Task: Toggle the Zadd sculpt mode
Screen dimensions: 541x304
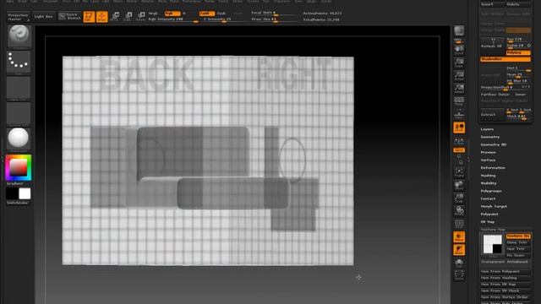Action: pyautogui.click(x=206, y=14)
